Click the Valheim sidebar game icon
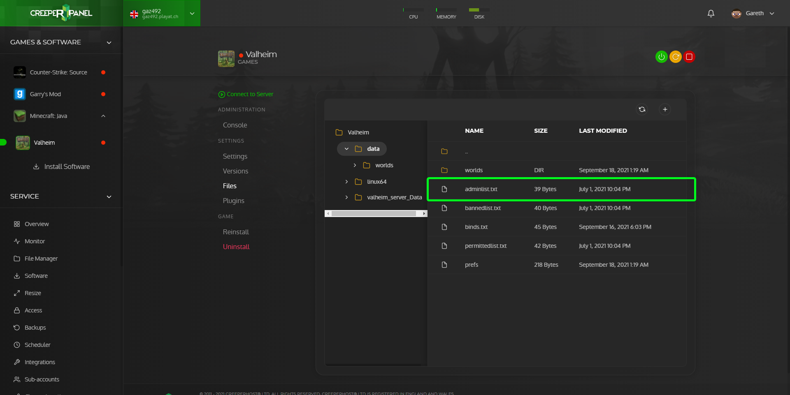The width and height of the screenshot is (790, 395). coord(23,143)
